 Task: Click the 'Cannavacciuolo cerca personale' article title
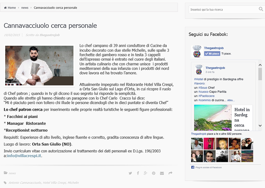pos(50,26)
